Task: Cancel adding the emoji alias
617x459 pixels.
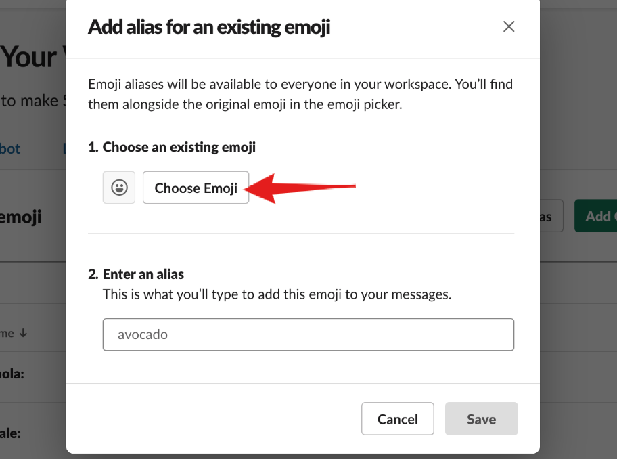Action: point(397,419)
